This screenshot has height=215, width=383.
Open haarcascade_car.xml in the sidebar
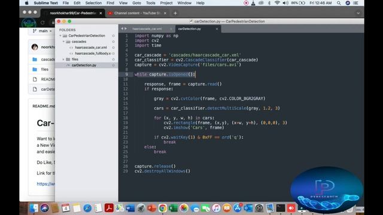pyautogui.click(x=90, y=47)
